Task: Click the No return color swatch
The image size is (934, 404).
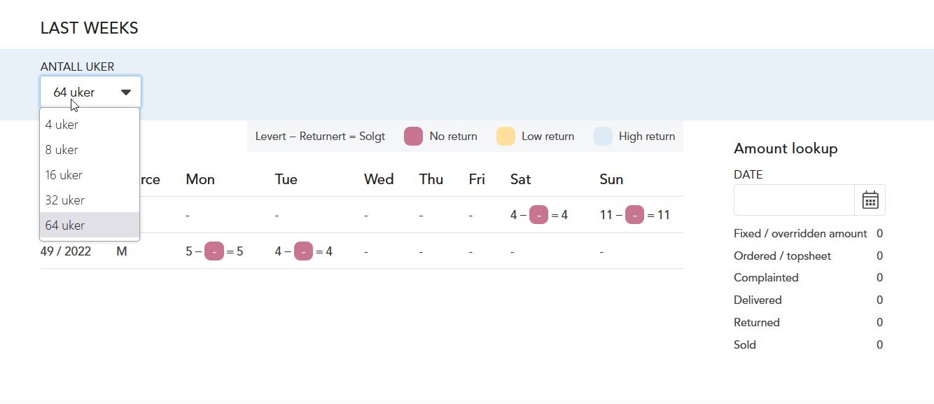Action: point(413,137)
